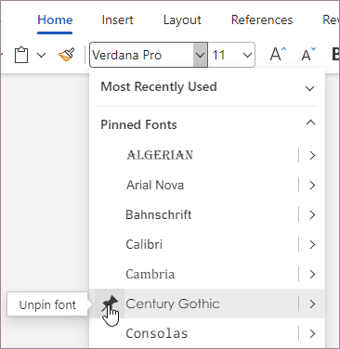
Task: Expand Algerian font variants arrow
Action: (x=312, y=155)
